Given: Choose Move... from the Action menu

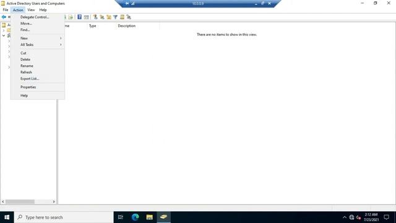Looking at the screenshot, I should (38, 24).
